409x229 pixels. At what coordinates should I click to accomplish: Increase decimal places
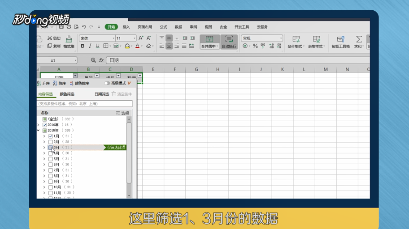[271, 46]
